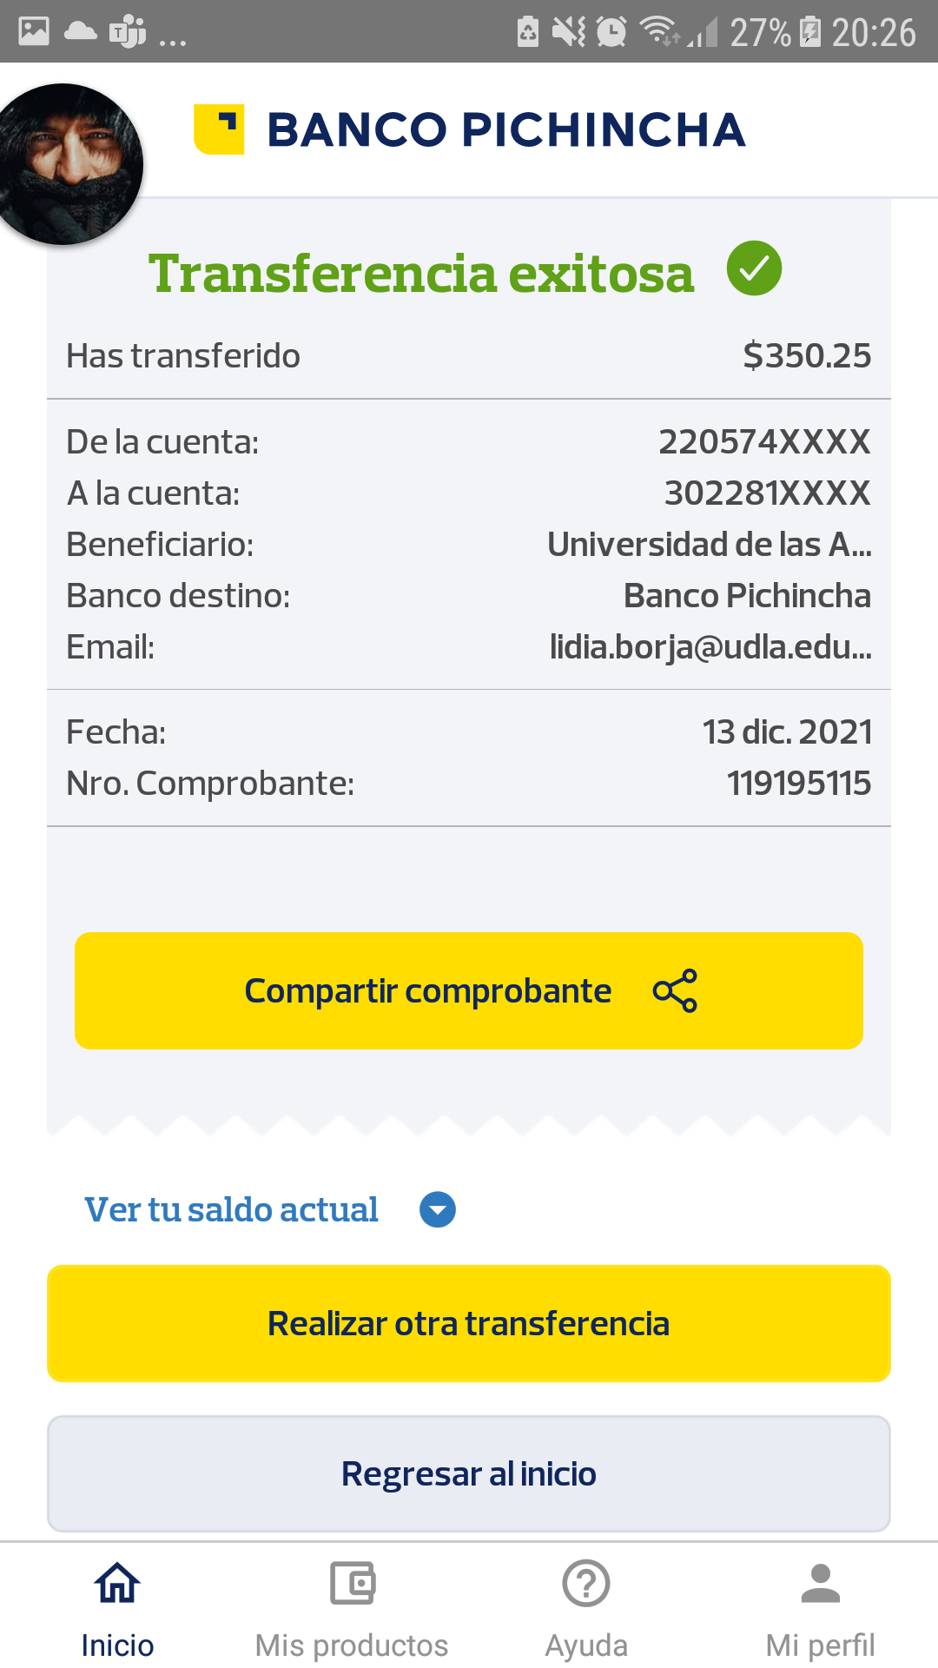938x1668 pixels.
Task: Tap the green success checkmark icon
Action: (x=754, y=268)
